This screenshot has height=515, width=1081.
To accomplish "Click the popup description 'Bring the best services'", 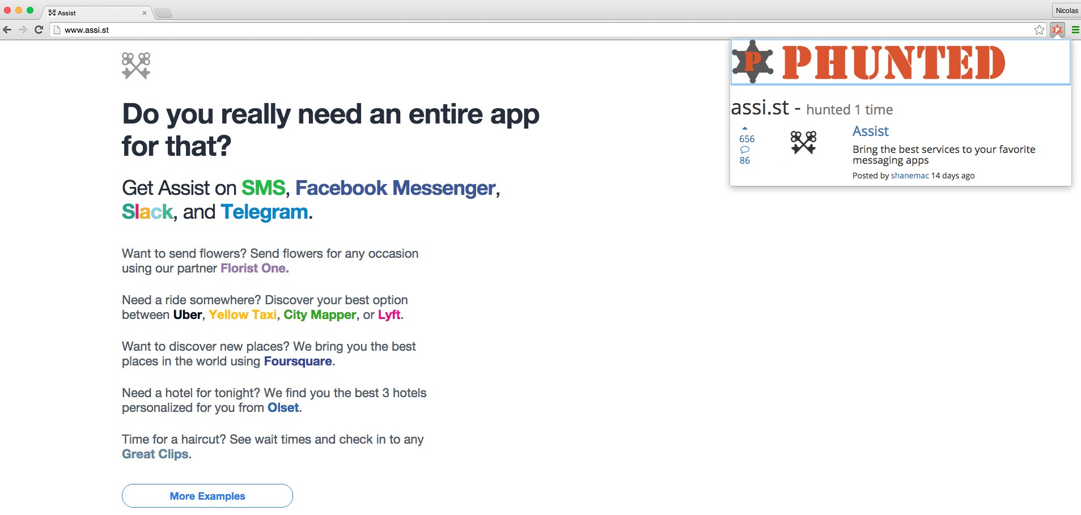I will [x=944, y=155].
